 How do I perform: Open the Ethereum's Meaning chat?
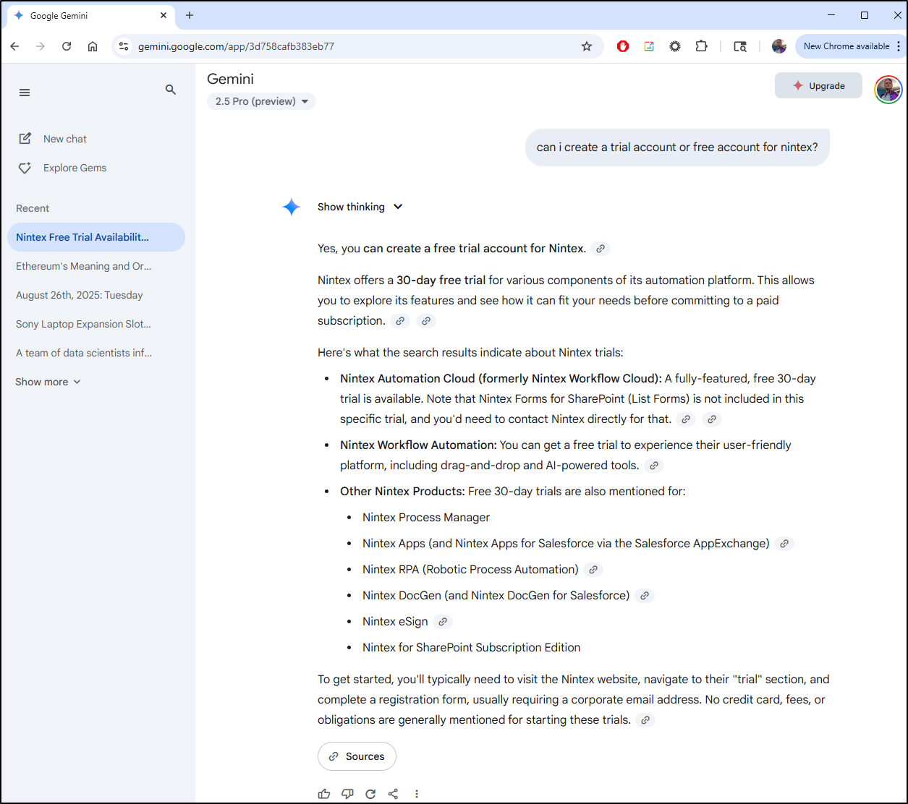tap(96, 266)
